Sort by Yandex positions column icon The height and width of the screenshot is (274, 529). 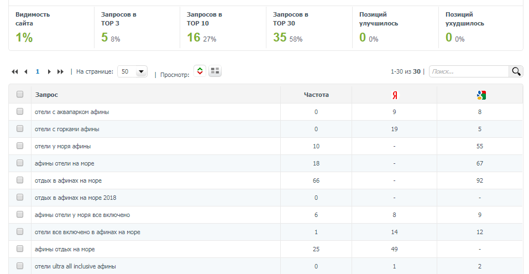click(x=394, y=95)
